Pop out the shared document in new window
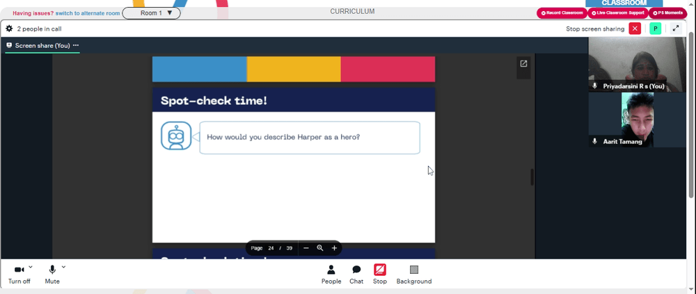Screen dimensions: 696x294 click(x=523, y=63)
